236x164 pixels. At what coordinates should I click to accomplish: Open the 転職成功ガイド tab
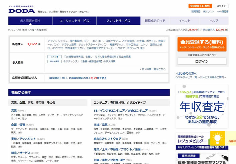(x=155, y=21)
